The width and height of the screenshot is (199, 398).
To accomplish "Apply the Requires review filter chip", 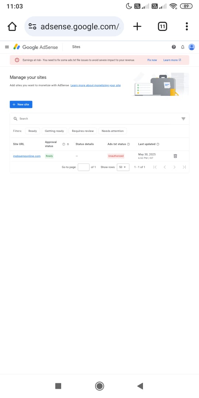I will [x=83, y=131].
